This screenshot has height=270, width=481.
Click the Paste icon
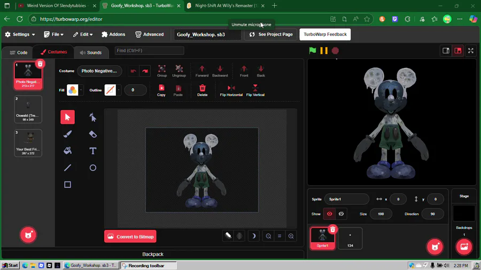pyautogui.click(x=178, y=90)
